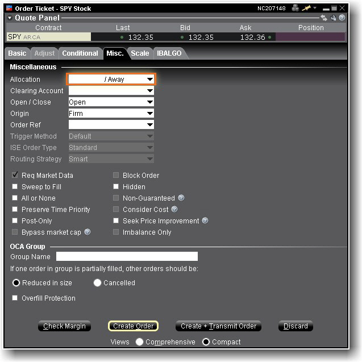Open the Open / Close dropdown

pos(111,102)
